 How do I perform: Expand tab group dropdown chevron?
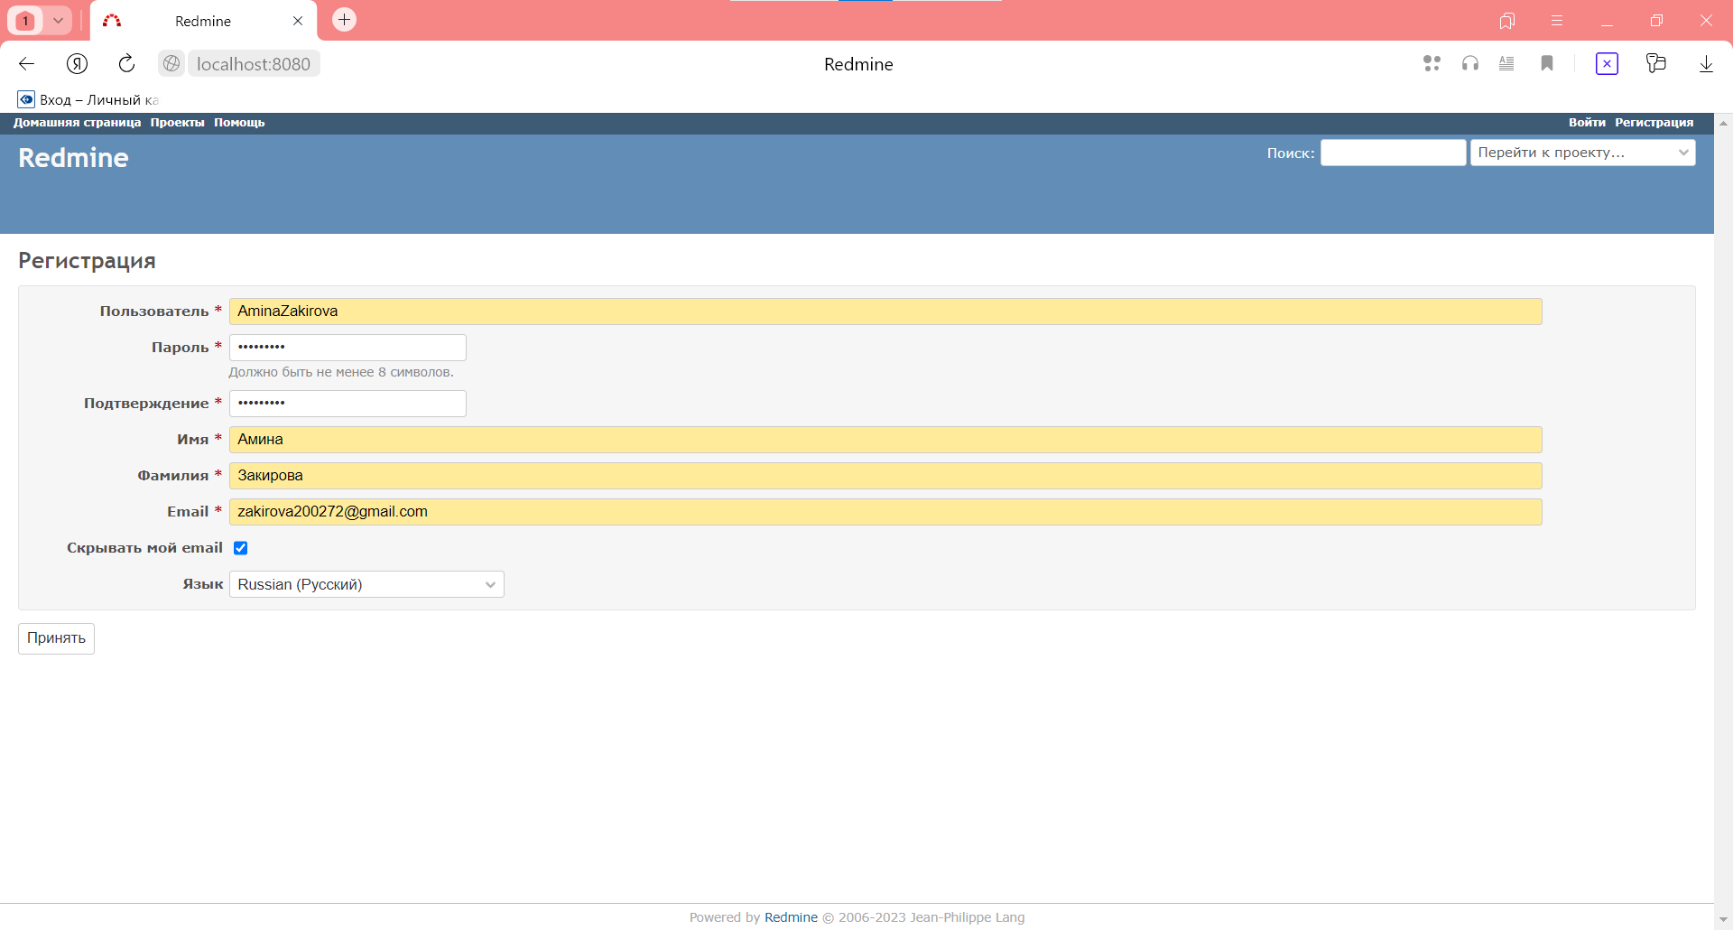(x=58, y=20)
